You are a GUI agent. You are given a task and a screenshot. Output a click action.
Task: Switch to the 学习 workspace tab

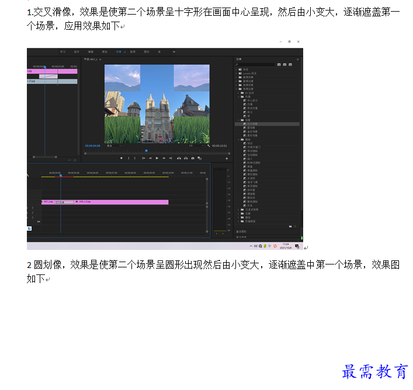(x=63, y=52)
